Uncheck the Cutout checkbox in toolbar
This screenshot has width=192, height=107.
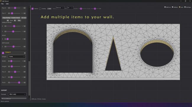pos(32,9)
